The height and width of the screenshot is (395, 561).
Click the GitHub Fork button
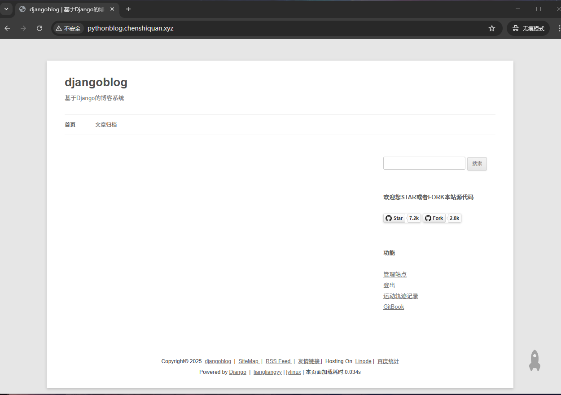tap(434, 218)
